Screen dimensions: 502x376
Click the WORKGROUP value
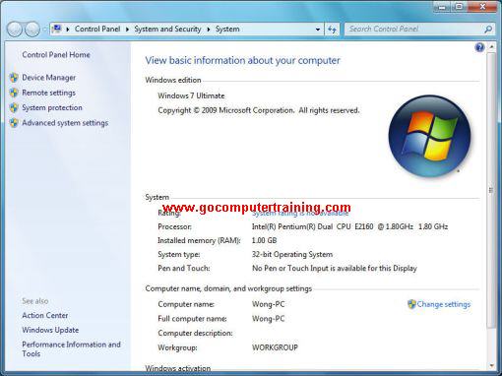[275, 347]
